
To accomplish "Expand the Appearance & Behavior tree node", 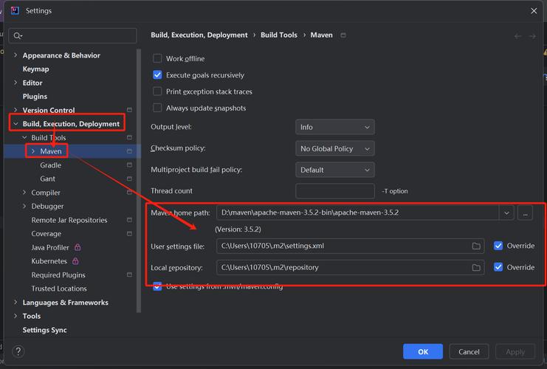I will [x=16, y=55].
